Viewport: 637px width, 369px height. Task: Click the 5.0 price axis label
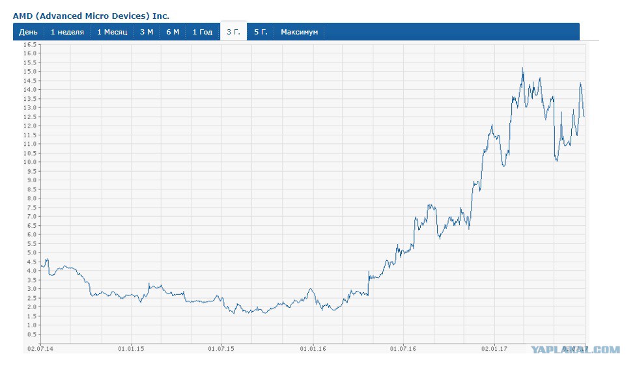(31, 253)
